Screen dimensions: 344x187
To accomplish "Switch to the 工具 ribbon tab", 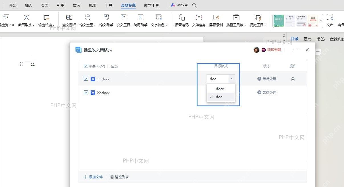I will click(109, 5).
